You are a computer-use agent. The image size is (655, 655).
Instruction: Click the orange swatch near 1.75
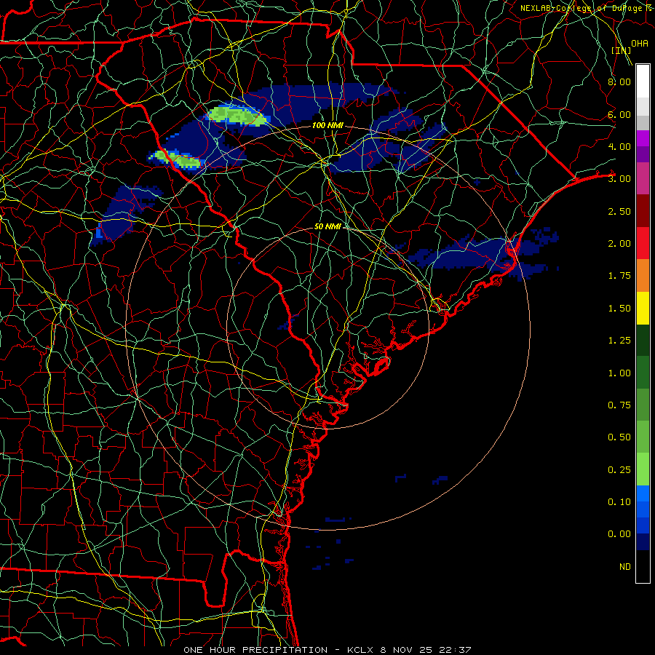click(x=643, y=276)
